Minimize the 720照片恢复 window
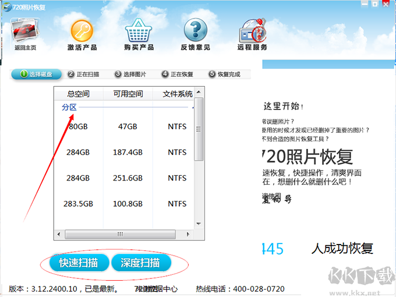This screenshot has width=396, height=297. click(x=364, y=4)
